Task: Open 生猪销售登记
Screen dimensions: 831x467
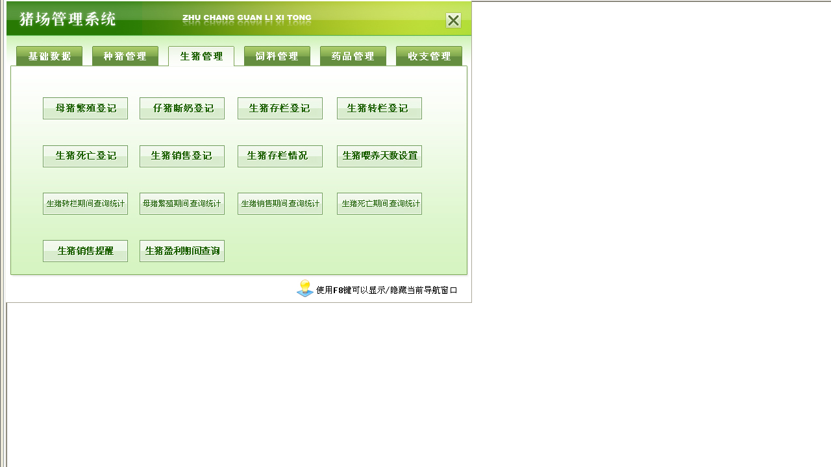Action: 182,156
